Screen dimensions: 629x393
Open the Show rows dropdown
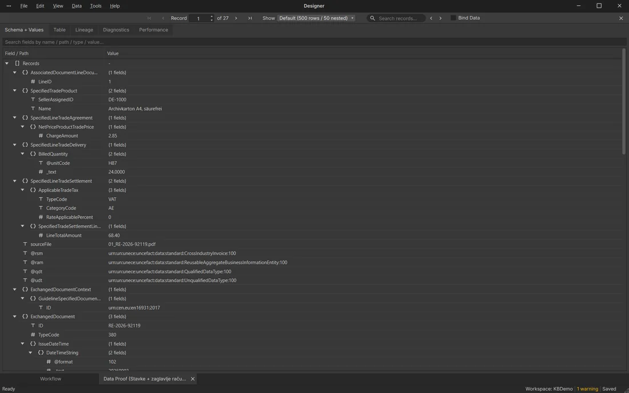point(316,18)
